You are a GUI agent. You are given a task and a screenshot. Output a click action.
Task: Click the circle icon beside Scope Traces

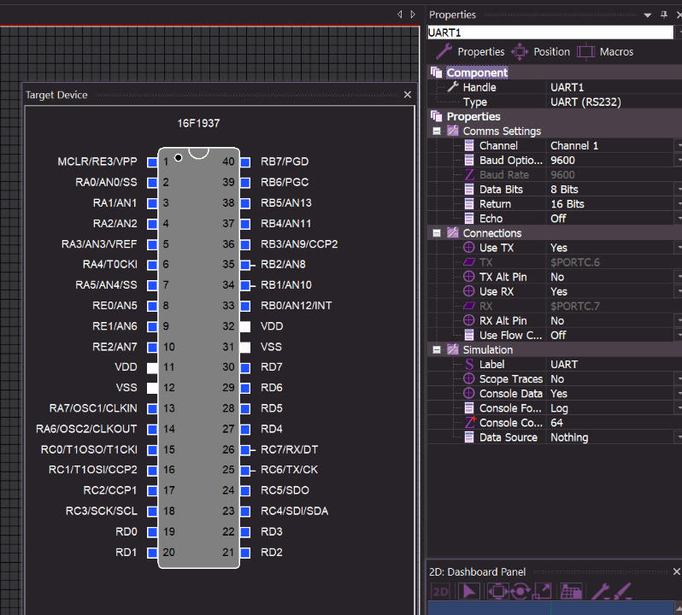[x=469, y=379]
